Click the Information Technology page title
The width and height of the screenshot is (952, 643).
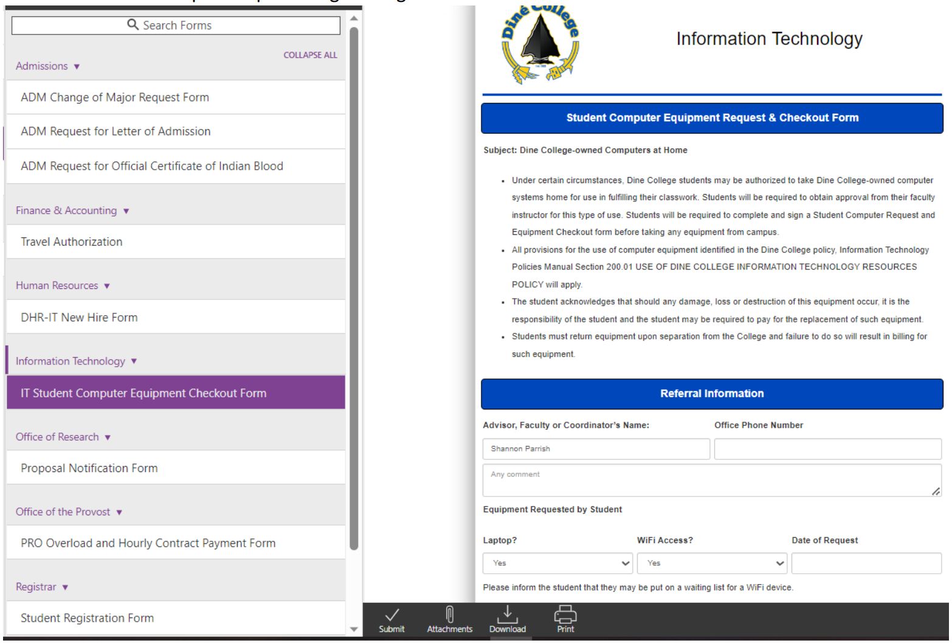pos(769,39)
